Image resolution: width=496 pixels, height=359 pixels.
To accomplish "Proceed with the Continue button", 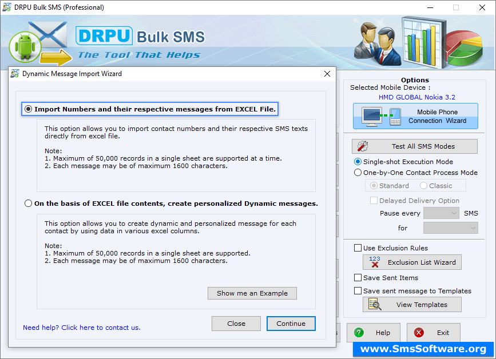I will 291,324.
